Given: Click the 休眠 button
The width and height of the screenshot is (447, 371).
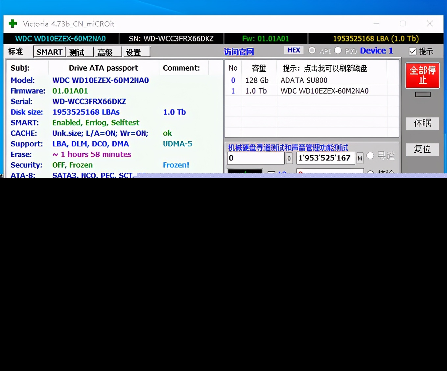Looking at the screenshot, I should pos(422,123).
